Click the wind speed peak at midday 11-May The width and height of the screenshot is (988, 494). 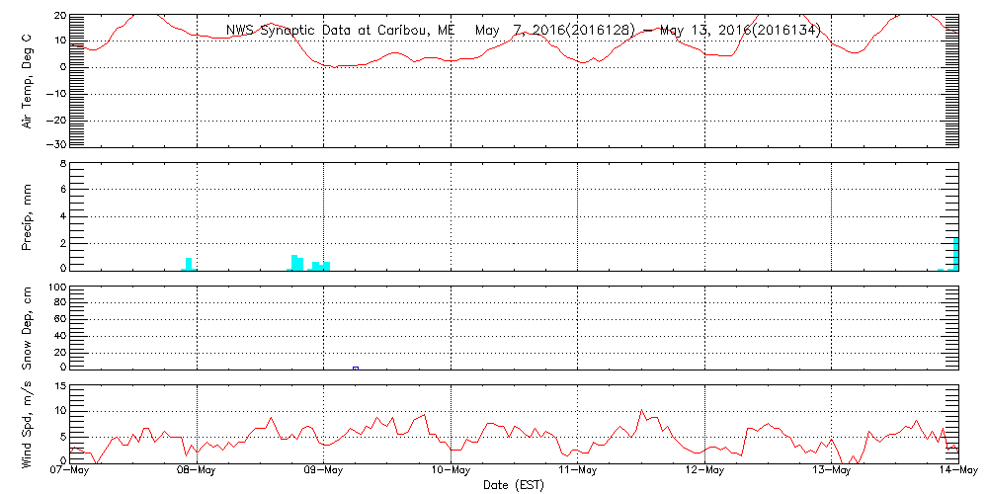pyautogui.click(x=641, y=410)
